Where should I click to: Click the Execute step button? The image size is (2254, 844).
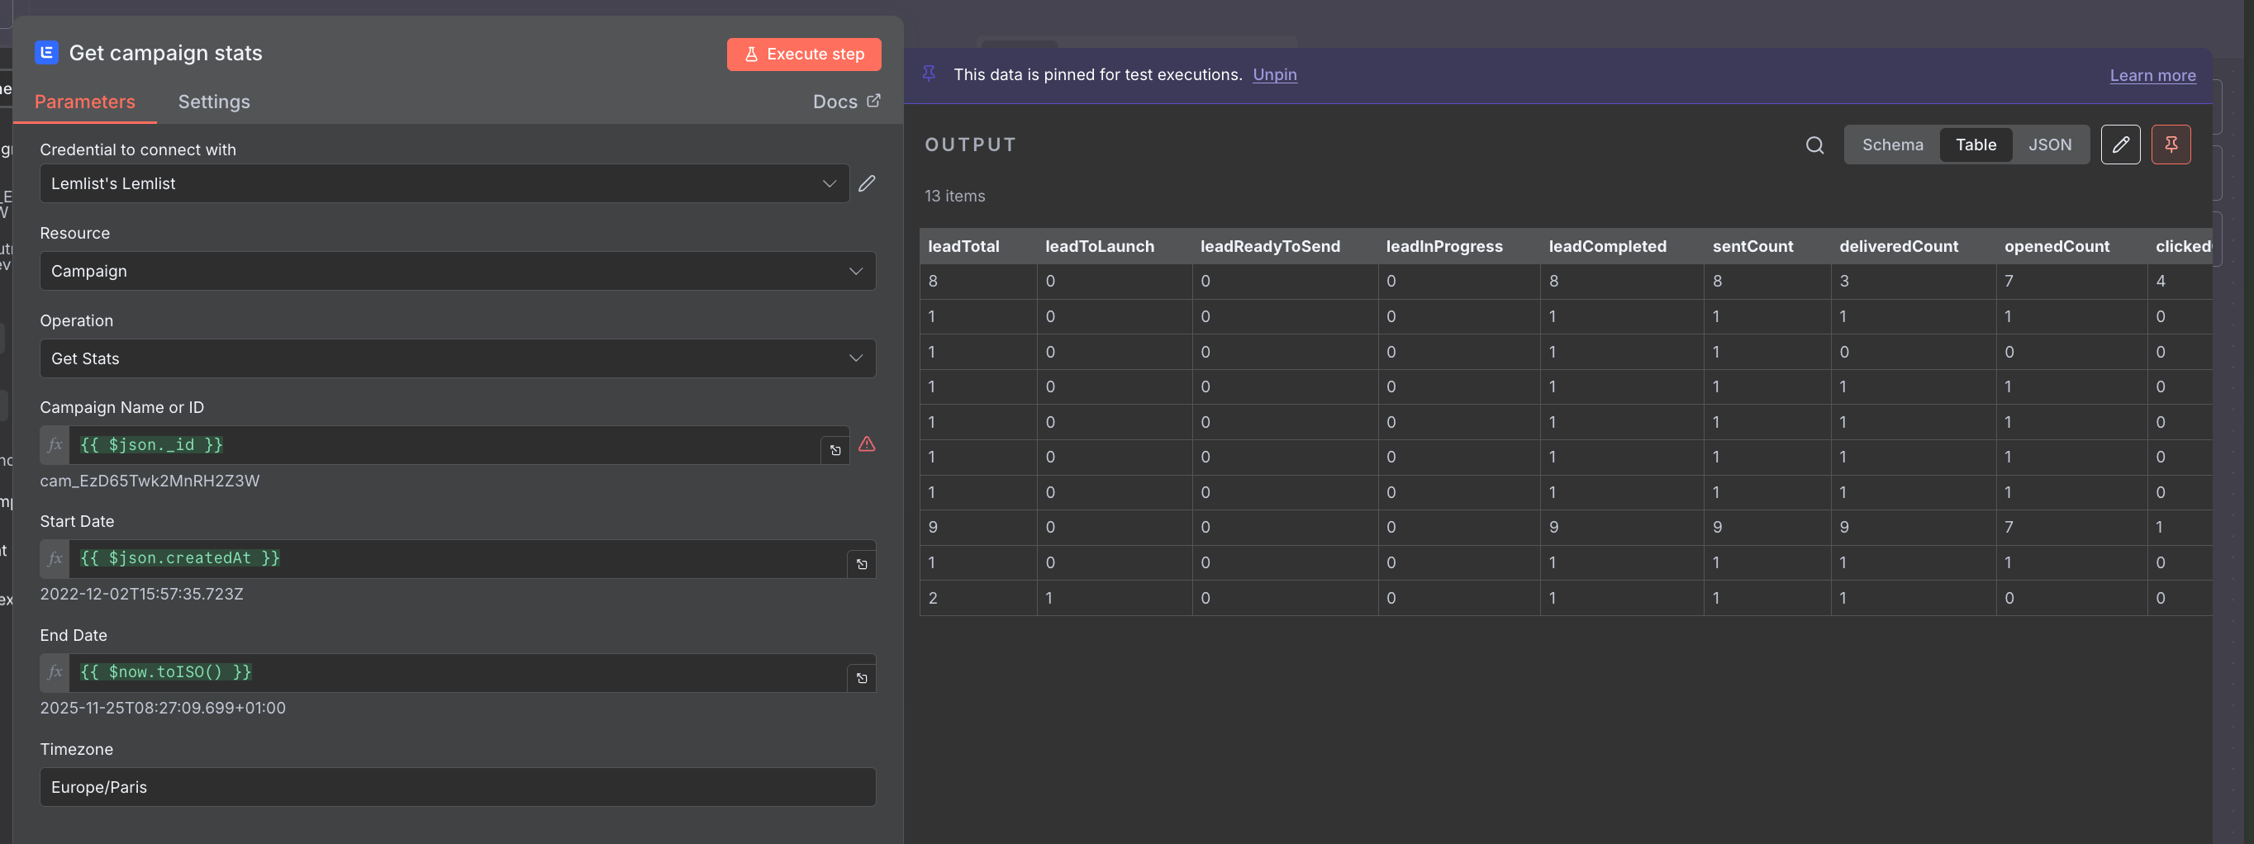[803, 55]
